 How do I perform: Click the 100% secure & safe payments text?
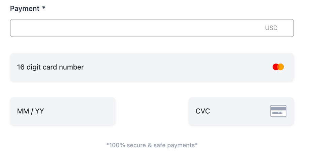[x=152, y=145]
